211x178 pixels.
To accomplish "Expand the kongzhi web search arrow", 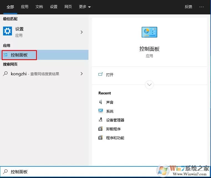I will tap(82, 74).
